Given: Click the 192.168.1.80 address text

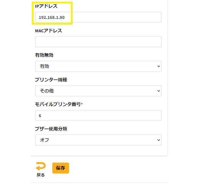Looking at the screenshot, I should [x=51, y=17].
